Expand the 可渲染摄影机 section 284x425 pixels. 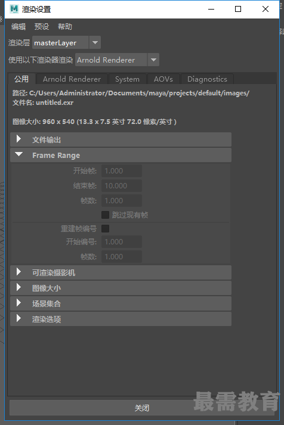click(121, 272)
